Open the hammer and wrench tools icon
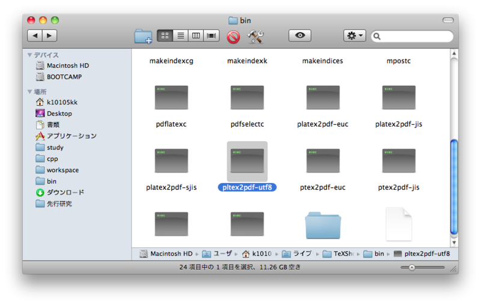This screenshot has width=481, height=305. pos(256,37)
